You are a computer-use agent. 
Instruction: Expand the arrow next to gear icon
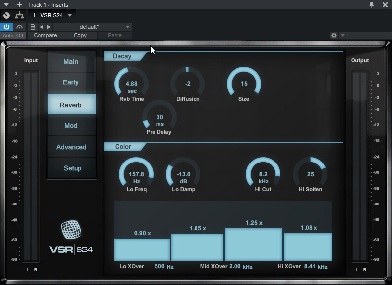tap(343, 35)
